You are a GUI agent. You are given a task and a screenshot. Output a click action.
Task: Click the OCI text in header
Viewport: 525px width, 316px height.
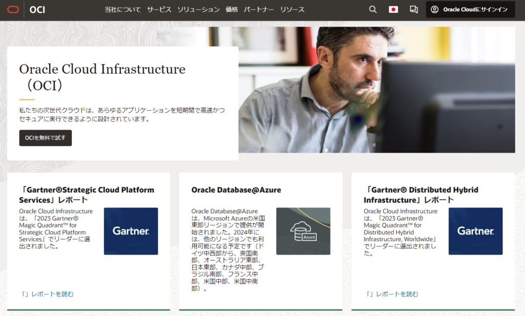tap(37, 10)
